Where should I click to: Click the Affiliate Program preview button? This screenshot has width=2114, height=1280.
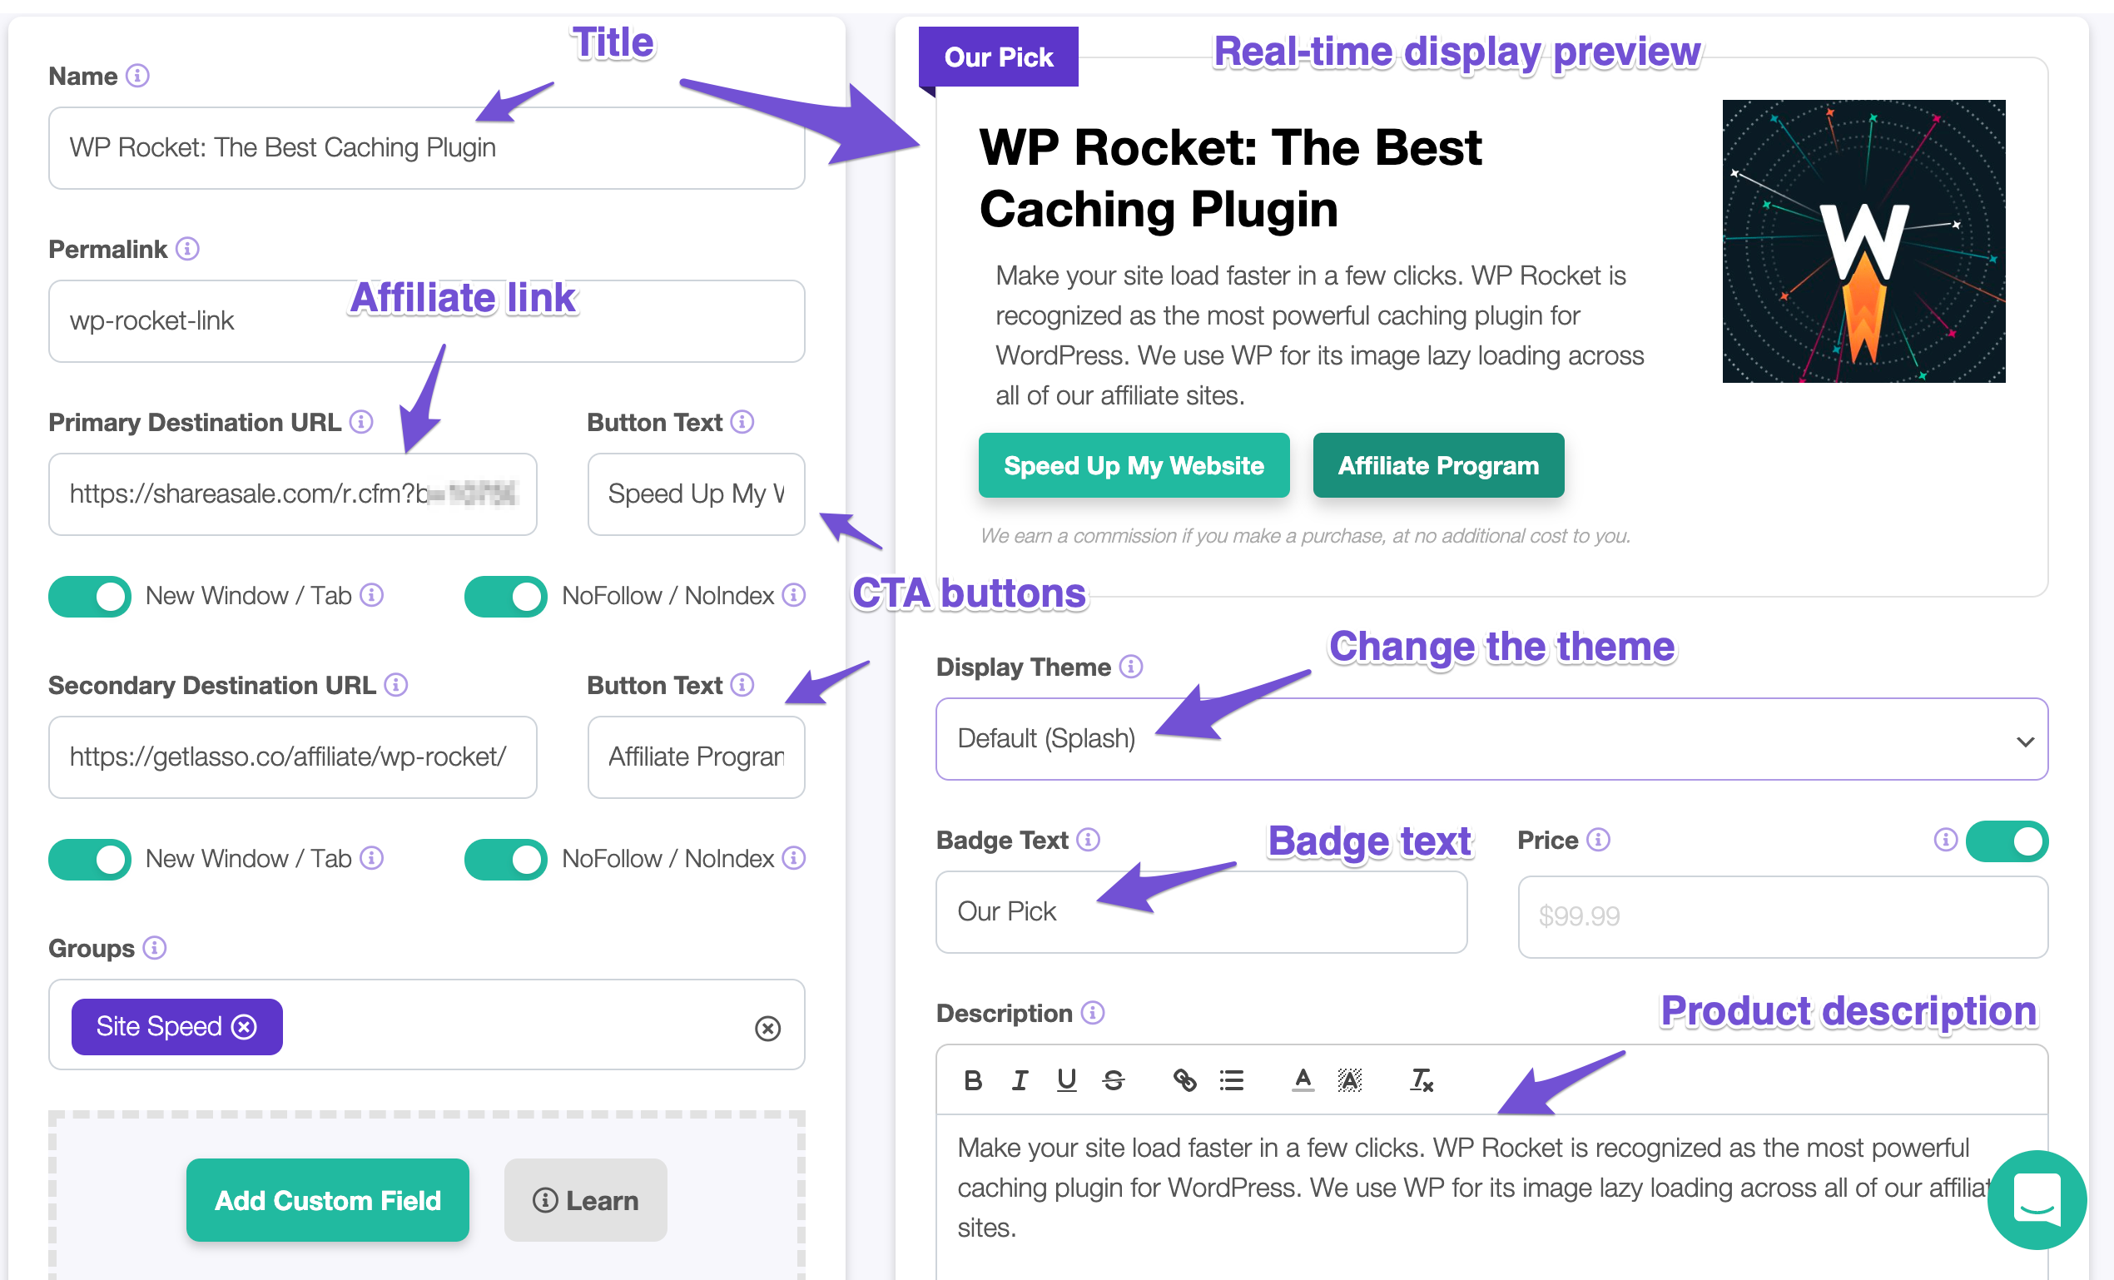pyautogui.click(x=1439, y=466)
